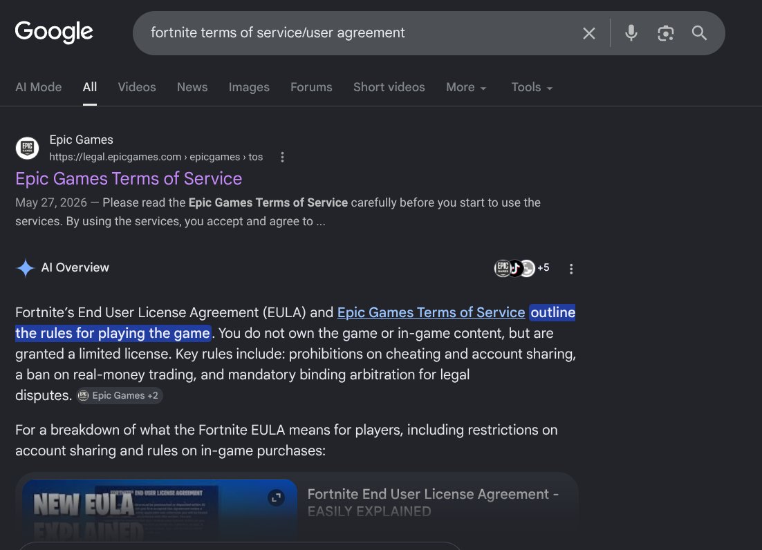Open the AI Overview three-dot menu
This screenshot has width=762, height=550.
point(571,269)
